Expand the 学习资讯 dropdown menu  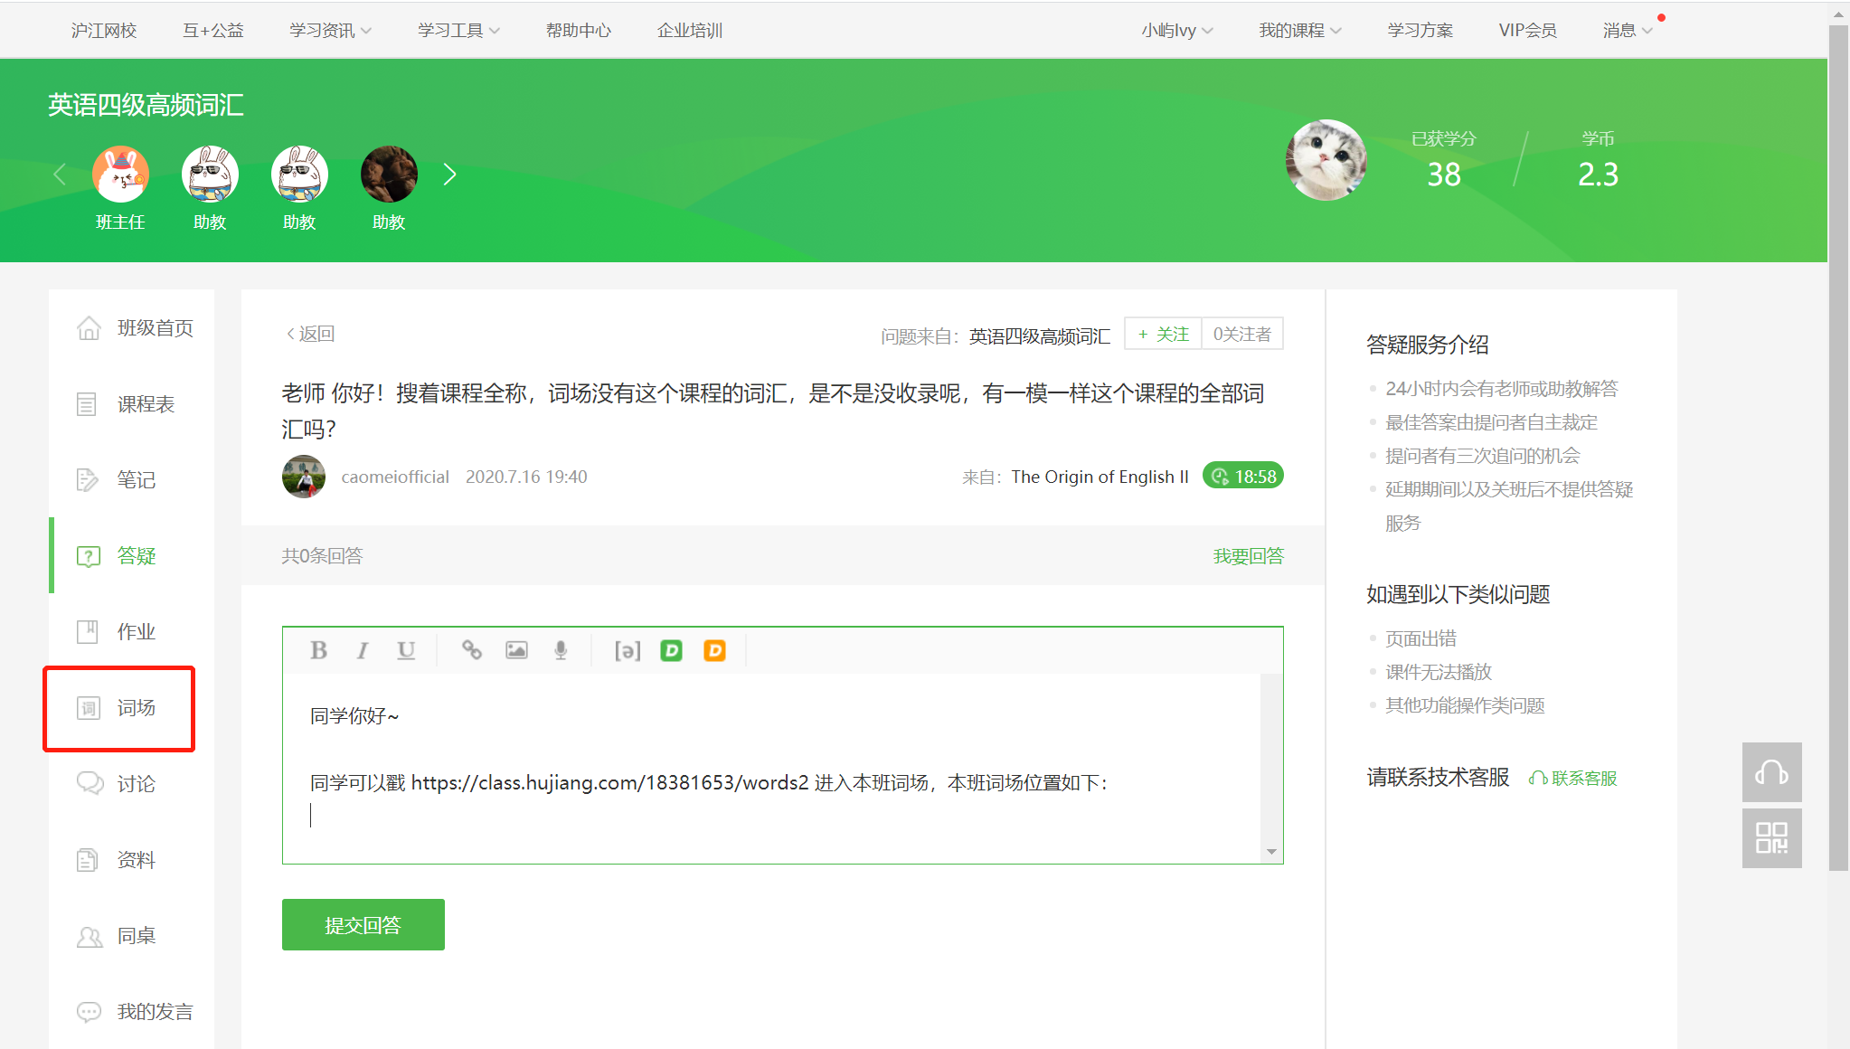(330, 31)
